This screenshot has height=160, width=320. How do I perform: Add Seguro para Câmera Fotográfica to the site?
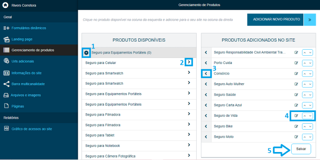189,155
